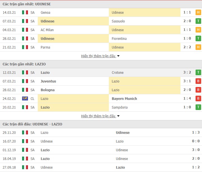Click the green T badge for Lazio–Sampdoria

click(198, 107)
